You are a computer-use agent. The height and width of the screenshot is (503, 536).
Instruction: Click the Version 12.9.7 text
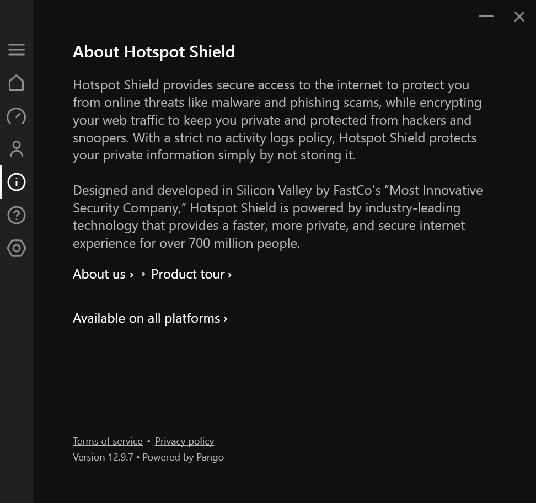pyautogui.click(x=103, y=457)
